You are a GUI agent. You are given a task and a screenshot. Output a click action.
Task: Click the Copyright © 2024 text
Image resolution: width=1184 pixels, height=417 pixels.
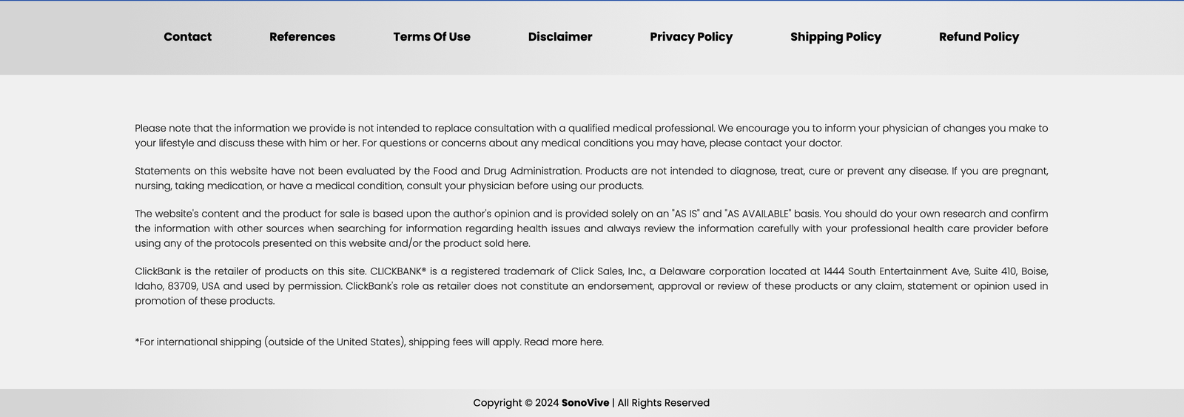pos(516,403)
